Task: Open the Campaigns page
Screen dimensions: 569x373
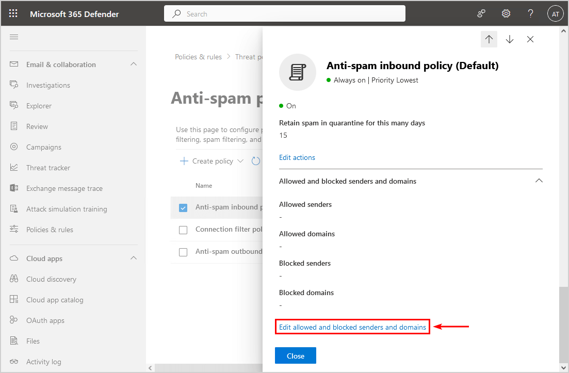Action: click(44, 147)
